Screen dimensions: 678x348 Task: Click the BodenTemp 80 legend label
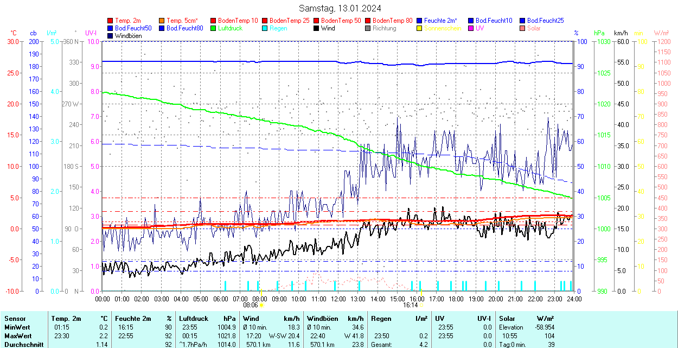(x=392, y=21)
